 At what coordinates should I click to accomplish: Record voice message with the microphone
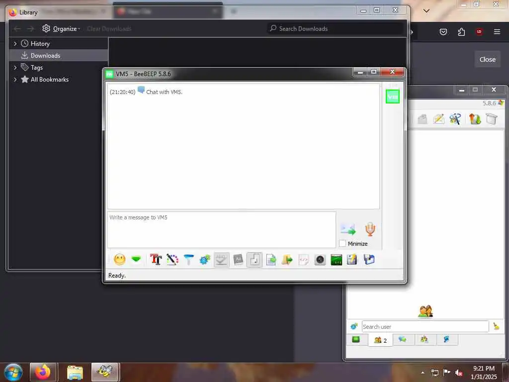[370, 229]
